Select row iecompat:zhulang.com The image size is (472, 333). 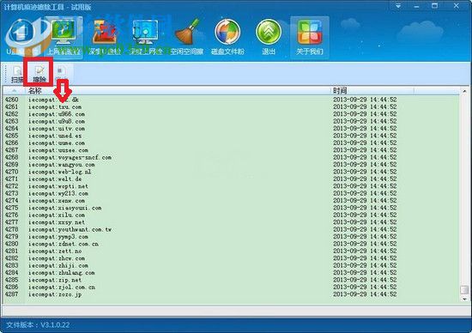[231, 273]
